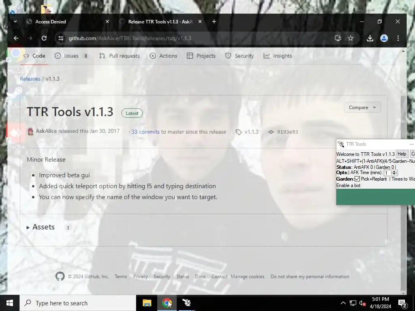Close the Release TTR Tools tab
Screen dimensions: 415x311
pos(200,22)
